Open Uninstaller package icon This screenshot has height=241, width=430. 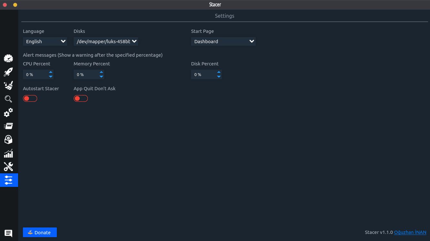8,140
